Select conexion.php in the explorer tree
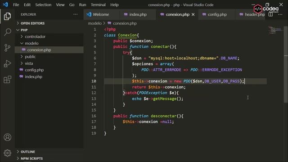Screen dimensions: 288x162 click(49, 50)
